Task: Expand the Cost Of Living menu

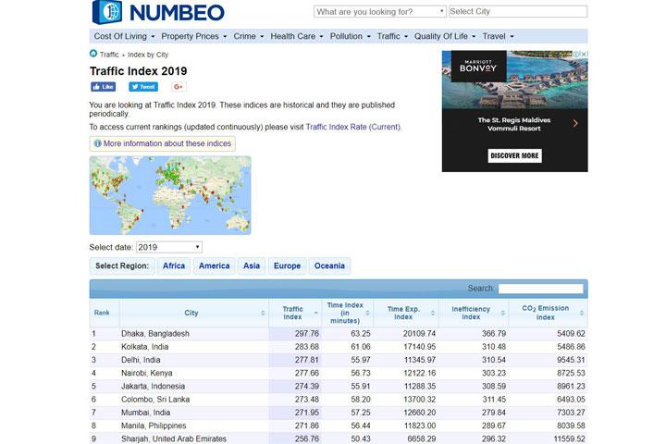Action: tap(125, 37)
